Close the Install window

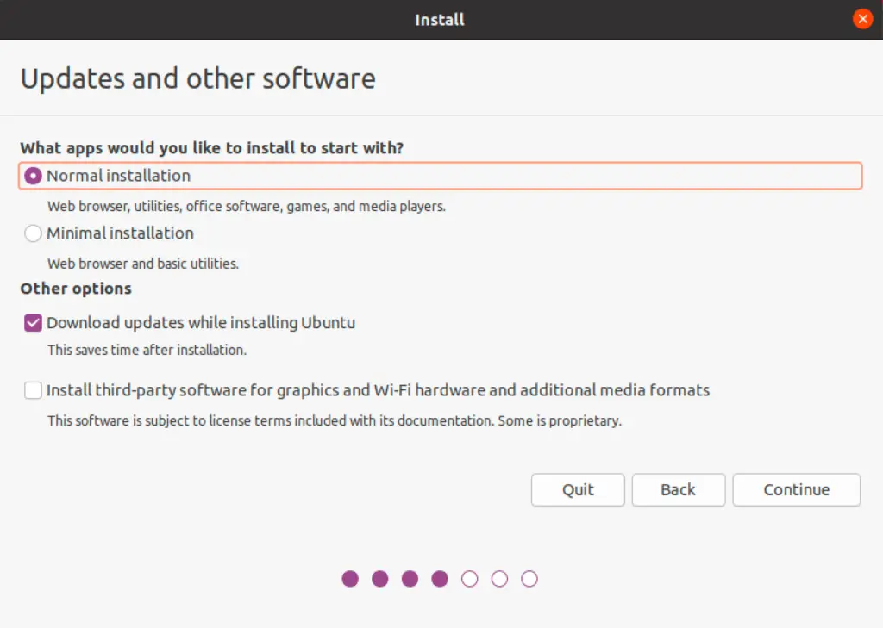coord(862,19)
